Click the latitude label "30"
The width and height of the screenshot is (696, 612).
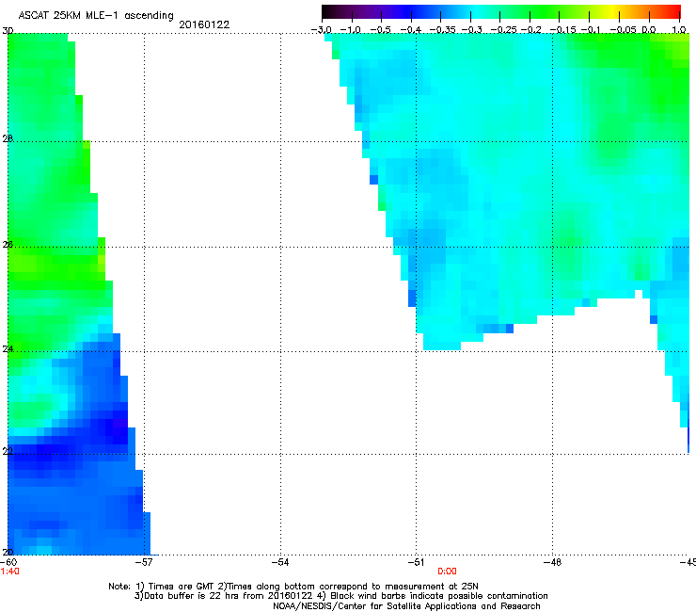[8, 31]
